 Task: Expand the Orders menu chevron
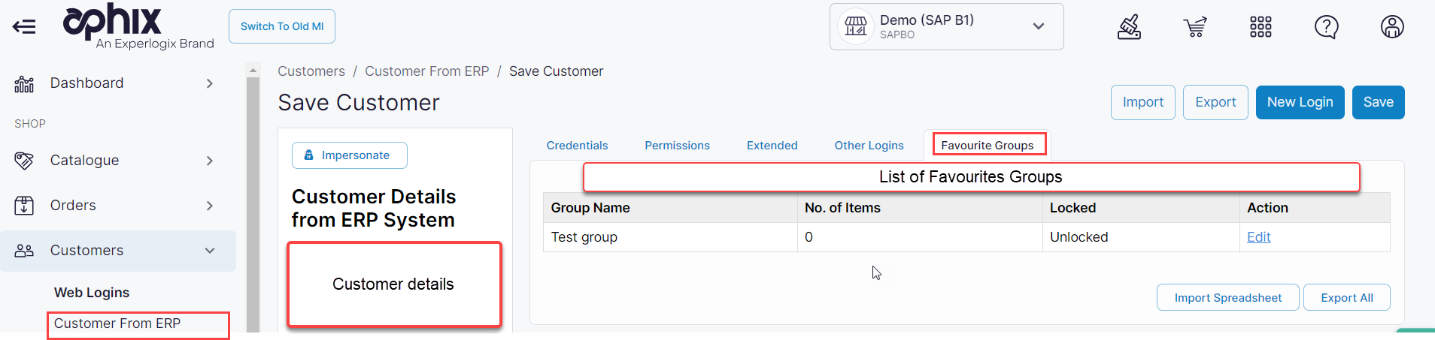[x=210, y=206]
